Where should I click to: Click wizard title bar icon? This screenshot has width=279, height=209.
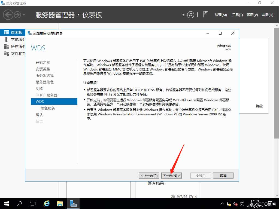click(29, 33)
